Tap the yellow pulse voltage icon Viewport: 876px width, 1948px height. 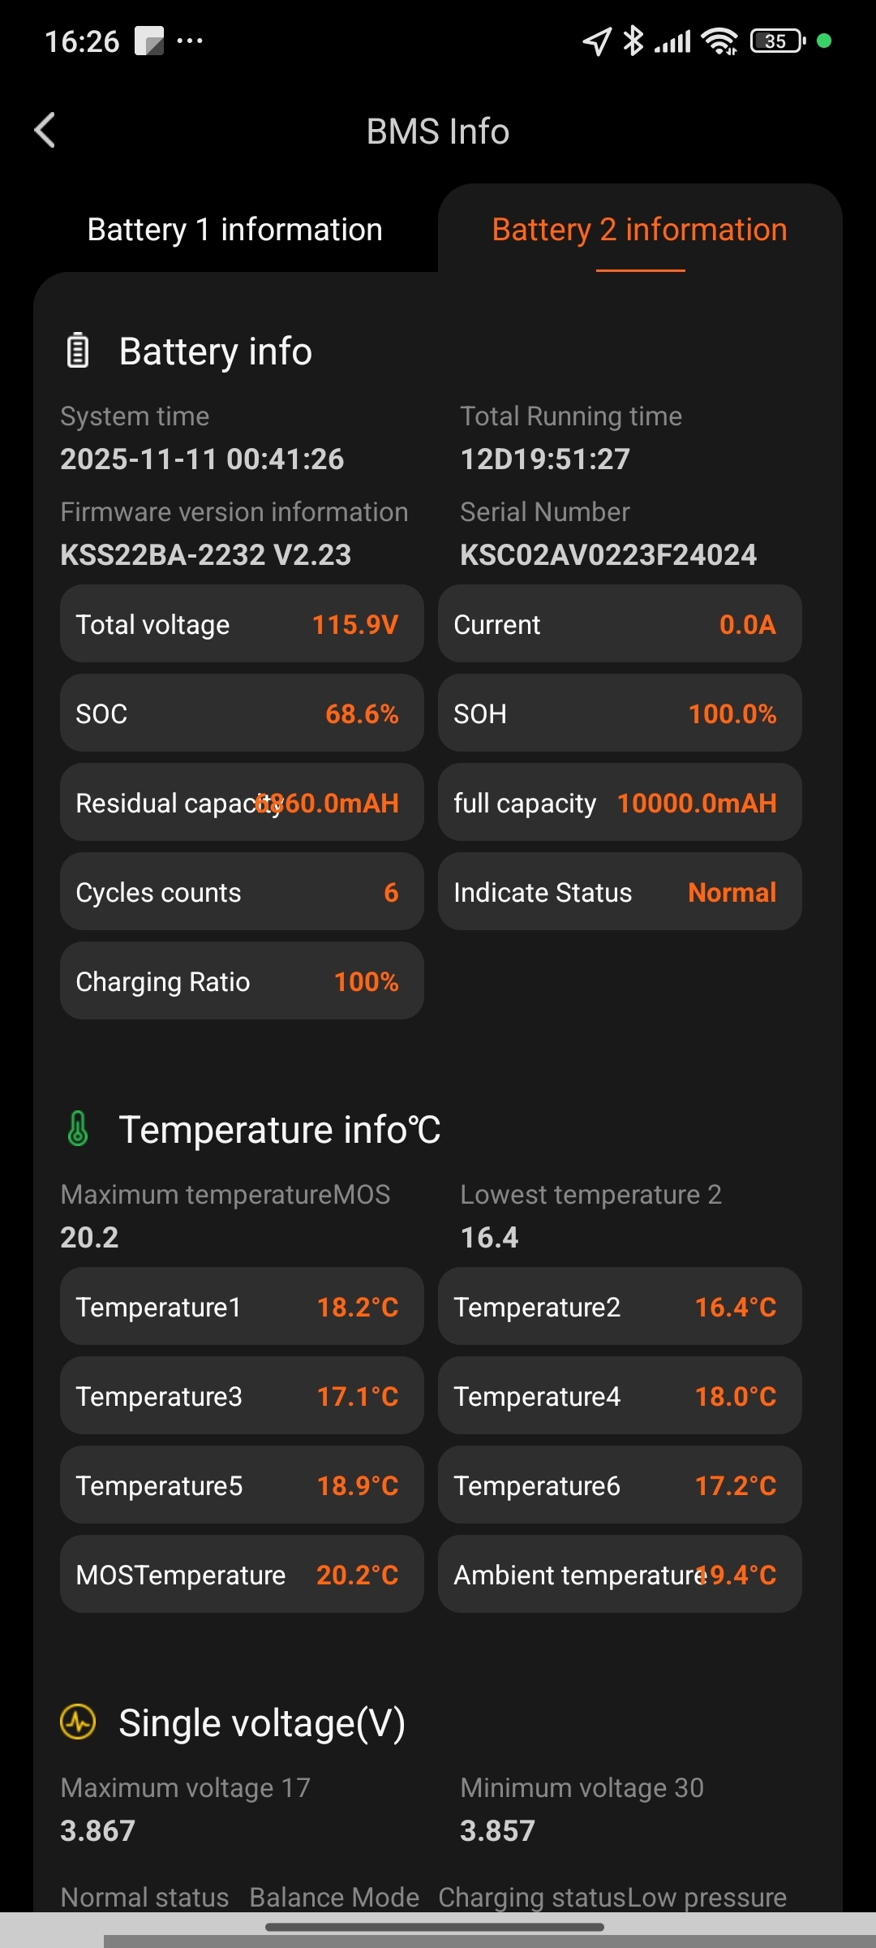pos(78,1722)
